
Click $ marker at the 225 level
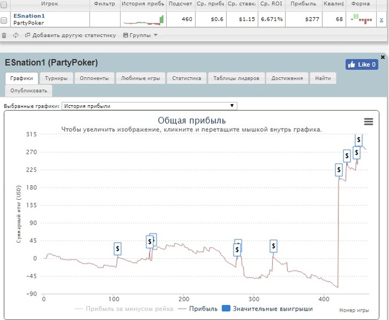pyautogui.click(x=339, y=170)
